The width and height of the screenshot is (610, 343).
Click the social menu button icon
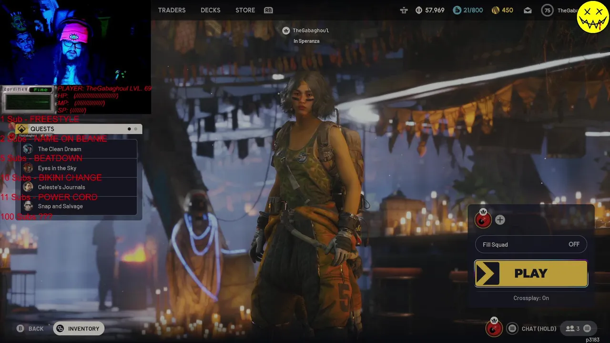click(587, 328)
